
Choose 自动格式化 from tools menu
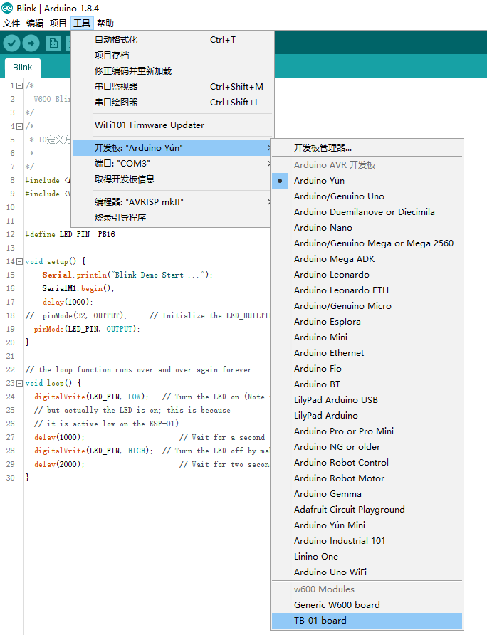pyautogui.click(x=172, y=40)
